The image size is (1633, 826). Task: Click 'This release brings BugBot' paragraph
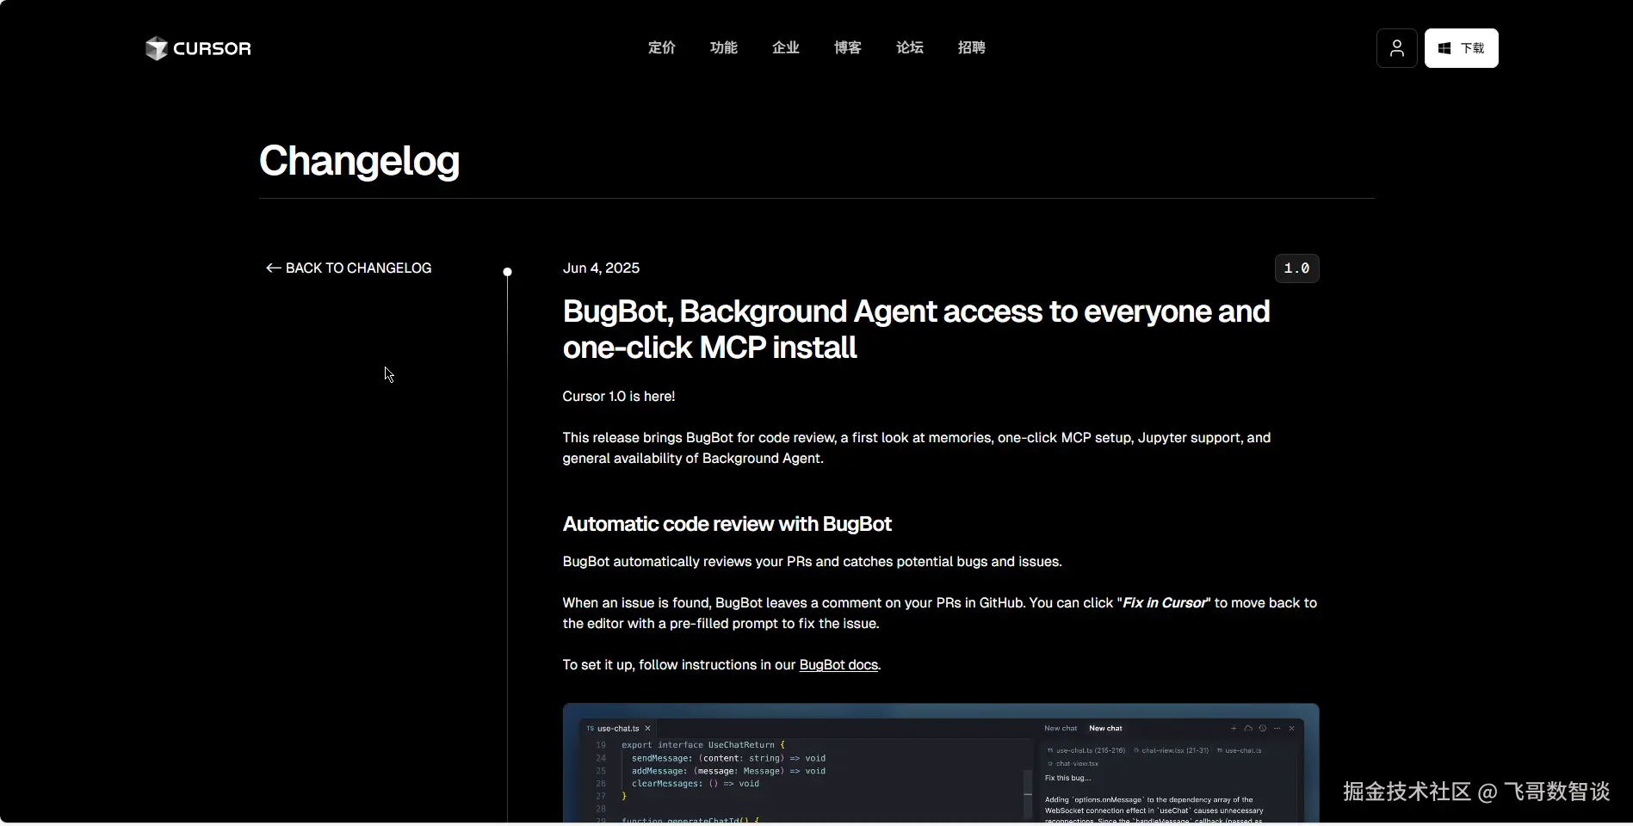click(917, 448)
